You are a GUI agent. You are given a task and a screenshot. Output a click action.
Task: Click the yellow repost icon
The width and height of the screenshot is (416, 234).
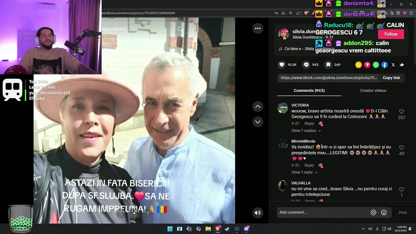[358, 65]
